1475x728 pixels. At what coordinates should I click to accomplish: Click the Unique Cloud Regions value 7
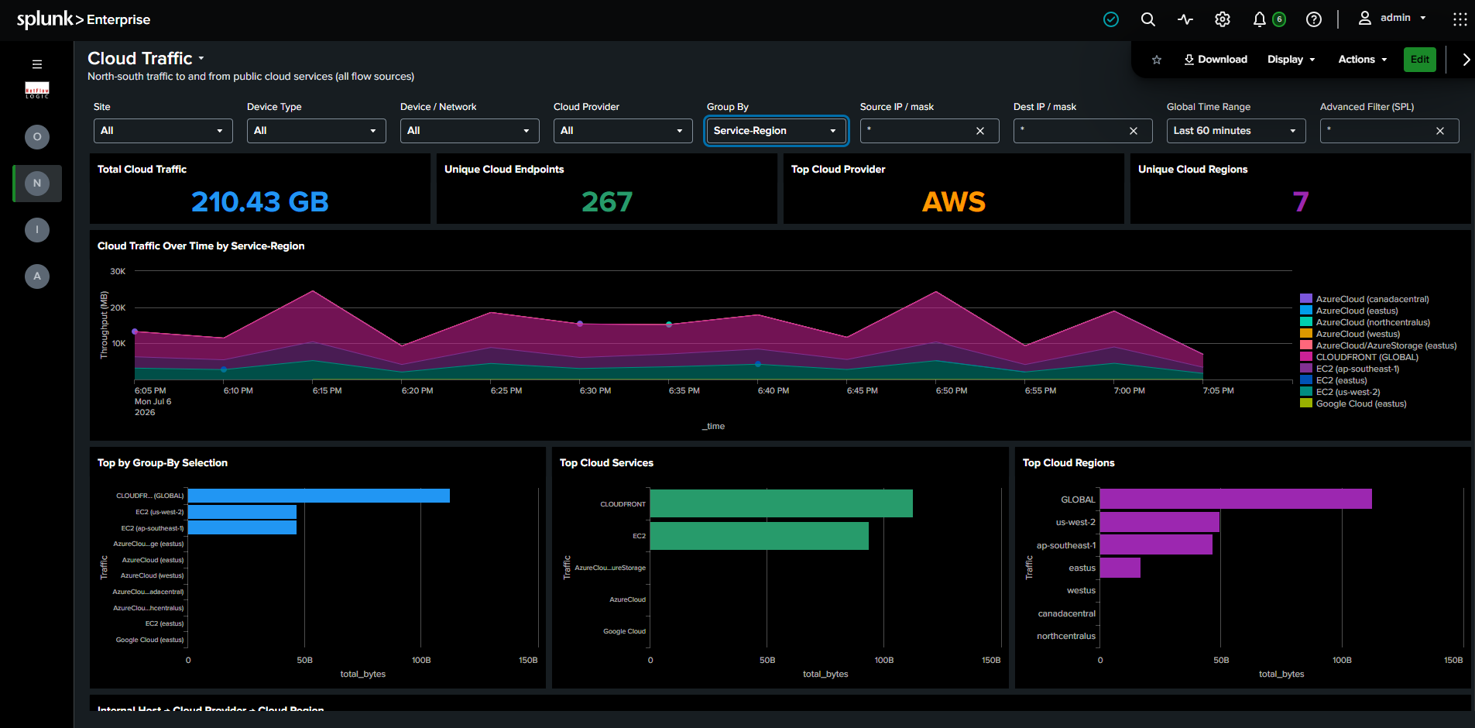[x=1301, y=202]
